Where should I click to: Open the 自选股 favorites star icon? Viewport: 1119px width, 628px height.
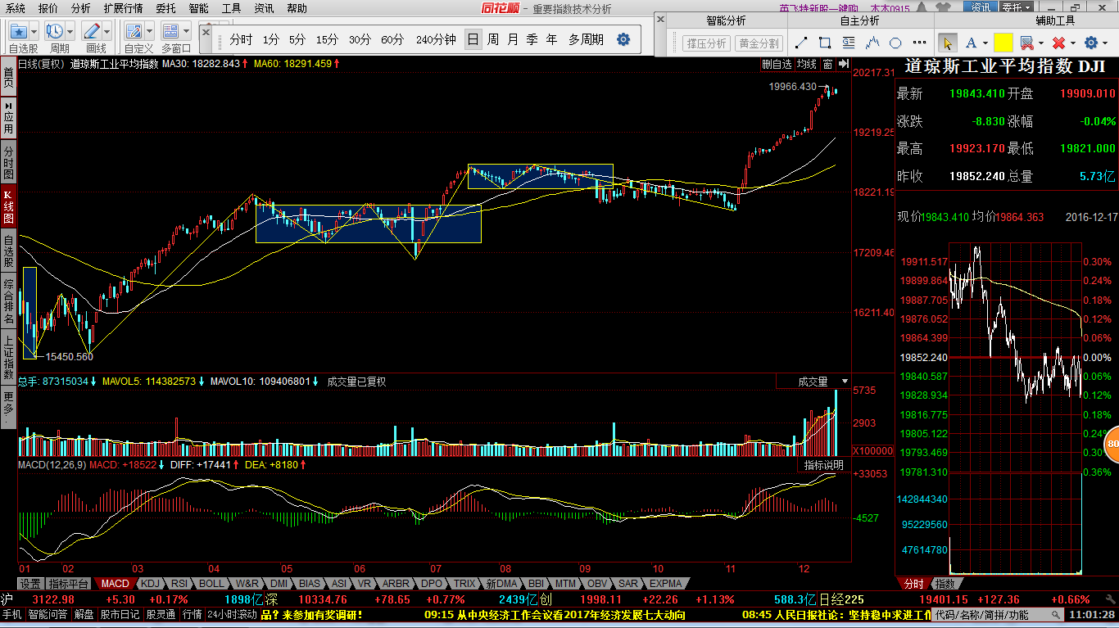[x=18, y=31]
